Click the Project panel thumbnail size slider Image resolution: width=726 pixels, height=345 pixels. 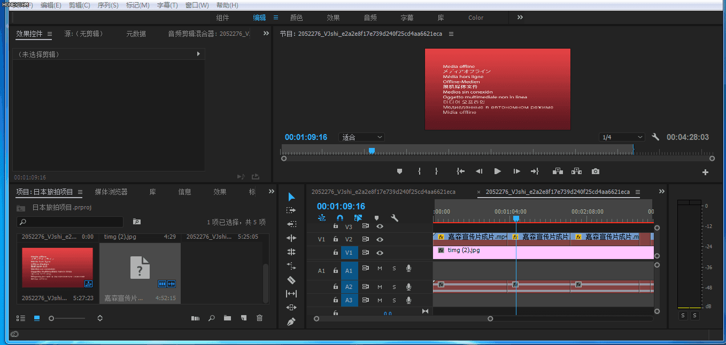click(x=66, y=318)
